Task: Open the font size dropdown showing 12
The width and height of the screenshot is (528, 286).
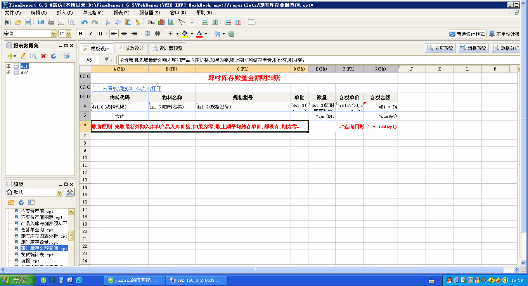Action: pyautogui.click(x=69, y=34)
